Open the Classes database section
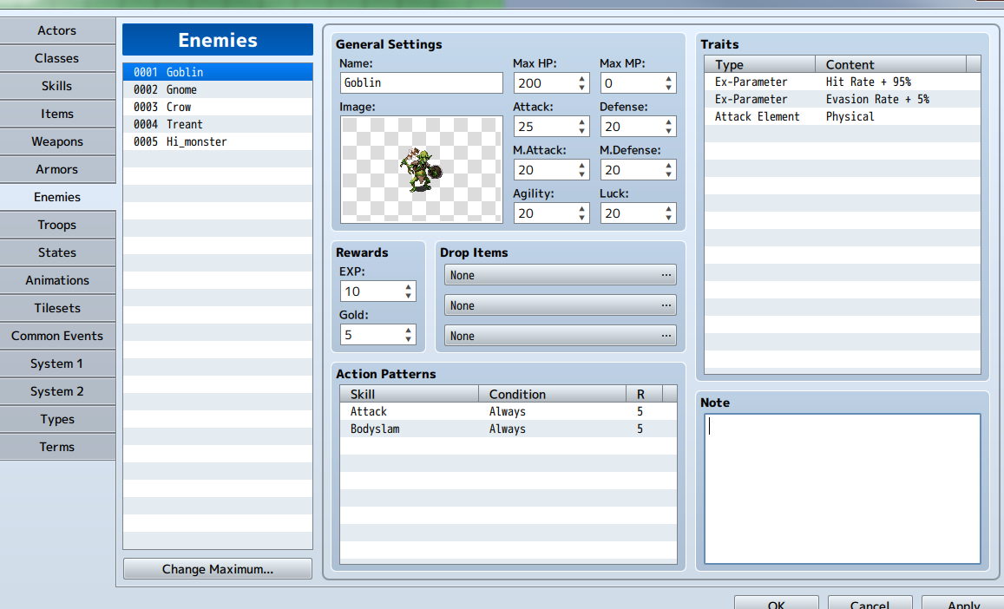1004x609 pixels. (57, 58)
